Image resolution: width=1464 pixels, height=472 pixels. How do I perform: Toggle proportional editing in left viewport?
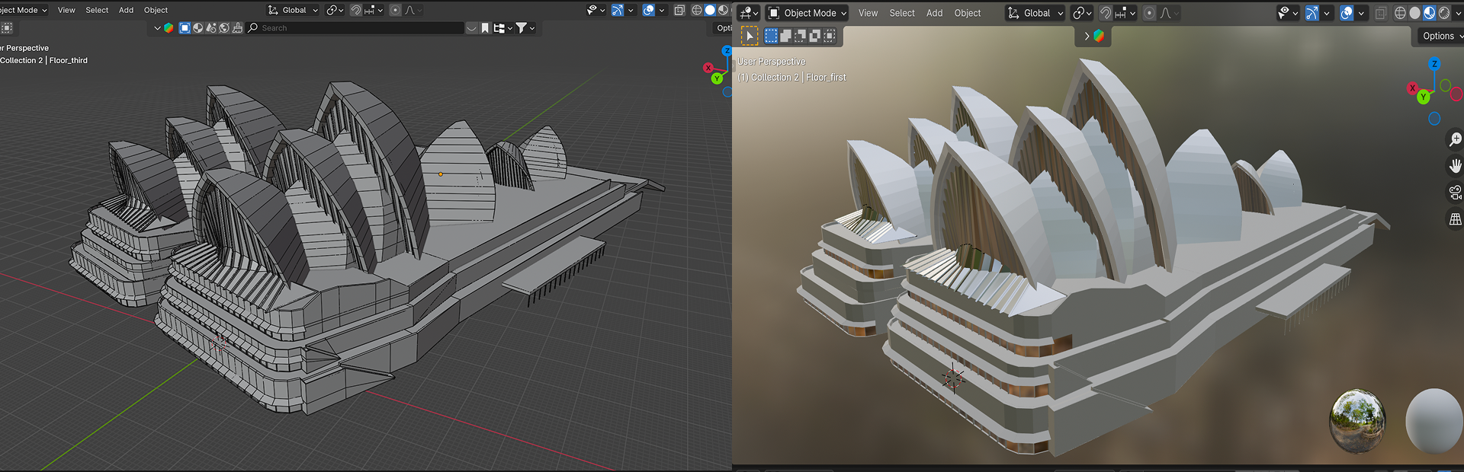point(395,10)
